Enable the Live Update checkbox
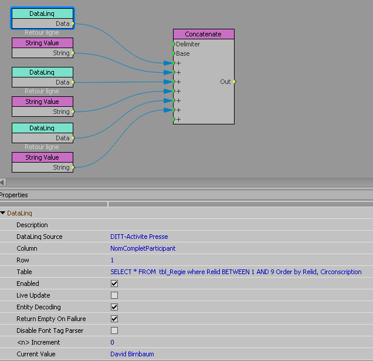Viewport: 373px width, 361px height. [114, 295]
